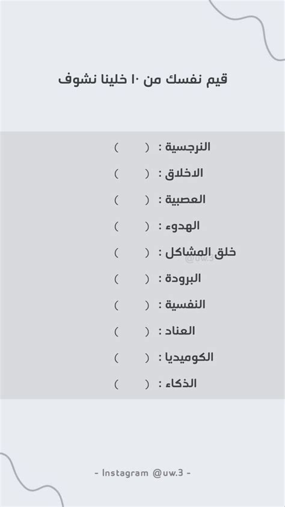285x507 pixels.
Task: Click the blank brackets next to النرجسية
Action: click(x=131, y=148)
